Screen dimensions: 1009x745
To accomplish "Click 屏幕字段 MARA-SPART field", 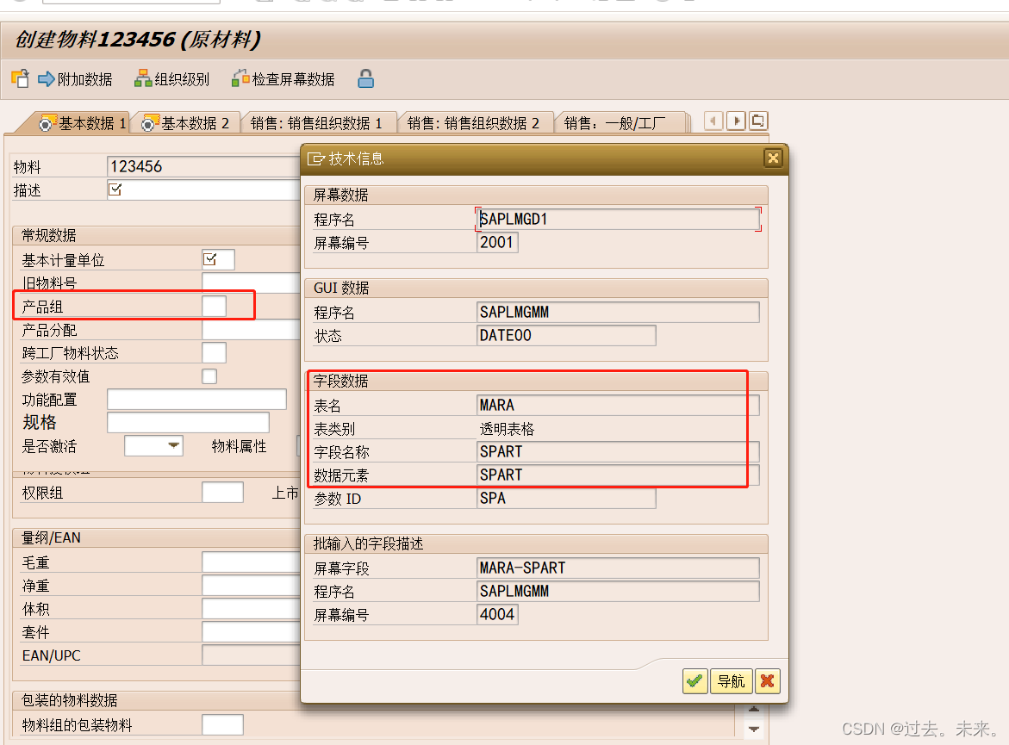I will pyautogui.click(x=618, y=568).
